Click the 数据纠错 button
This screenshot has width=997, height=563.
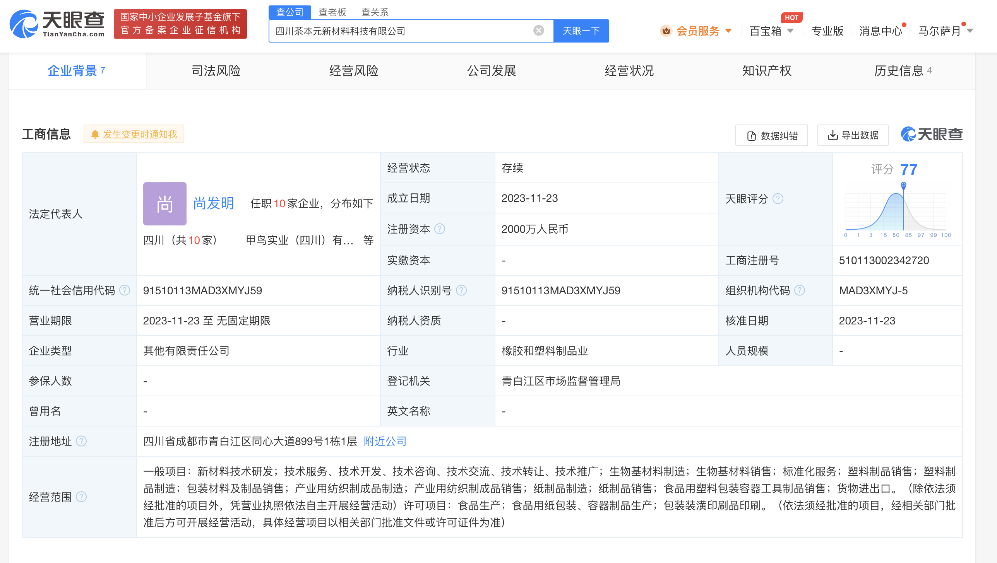click(771, 135)
